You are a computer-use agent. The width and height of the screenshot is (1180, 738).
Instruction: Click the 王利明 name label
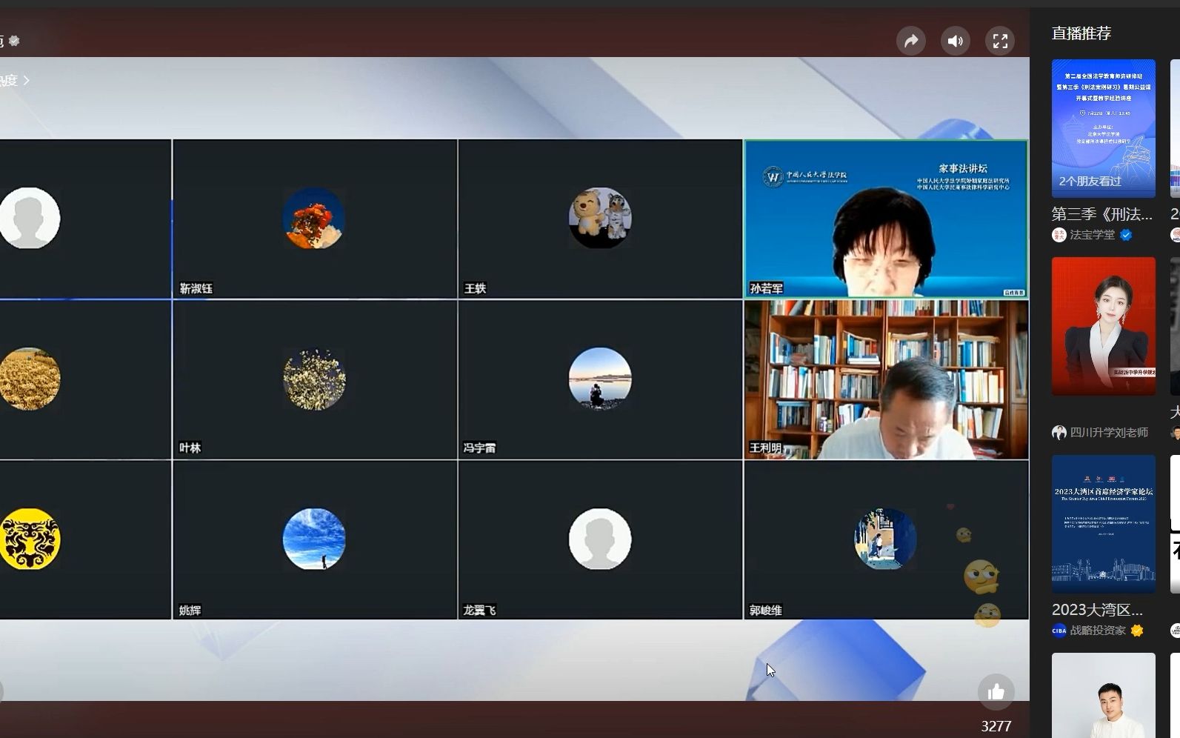766,448
